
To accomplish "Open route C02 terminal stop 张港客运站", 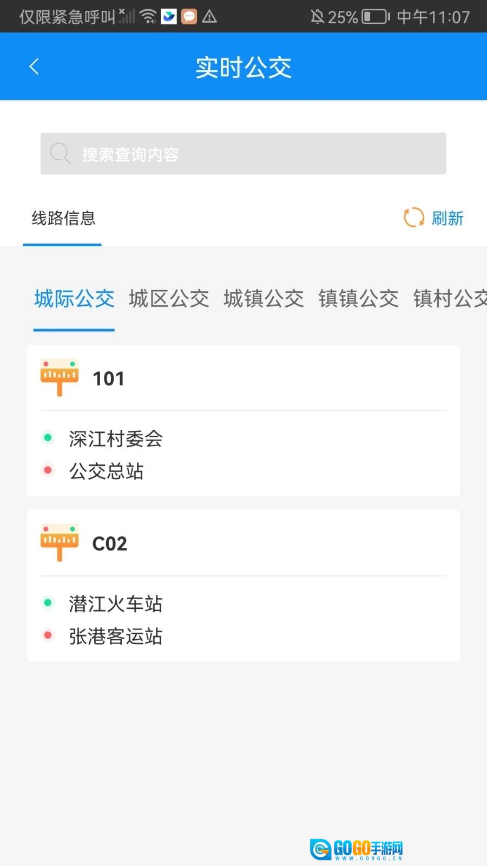I will click(x=116, y=636).
